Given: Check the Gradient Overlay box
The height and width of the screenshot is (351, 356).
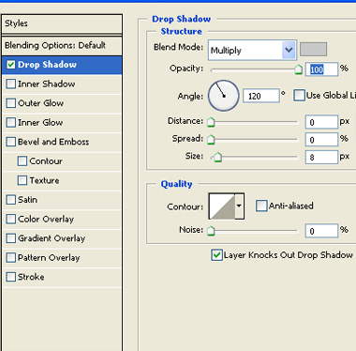Looking at the screenshot, I should [11, 238].
